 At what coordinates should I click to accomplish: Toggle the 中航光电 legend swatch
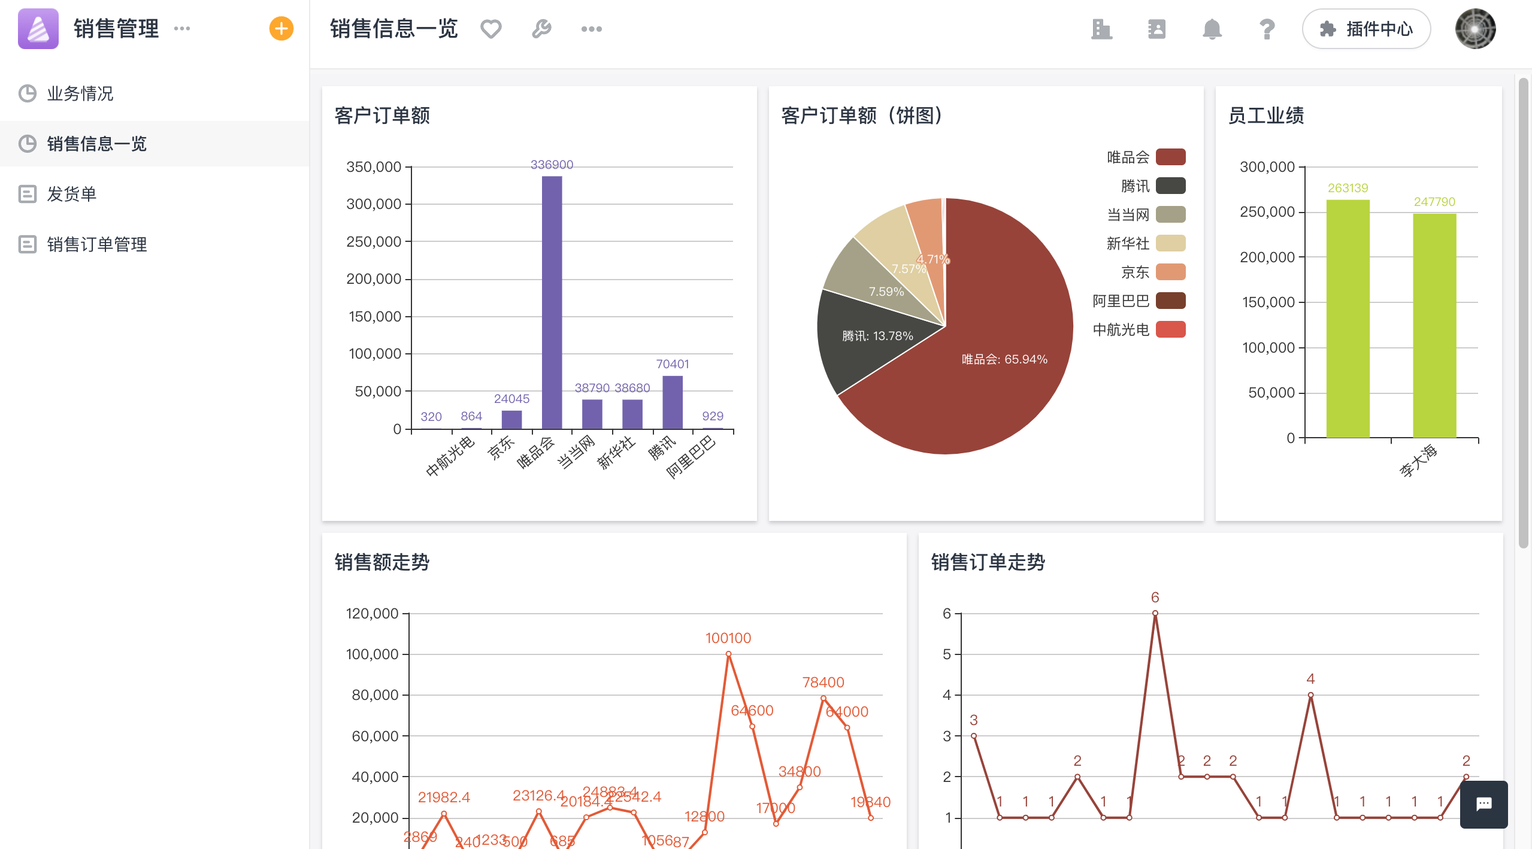point(1170,329)
